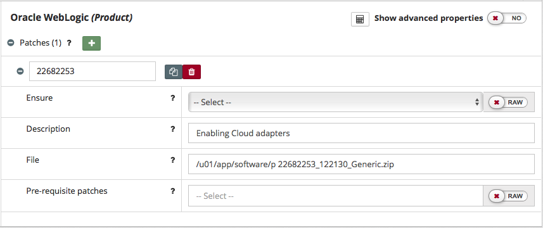Click the calculator grid icon button
The width and height of the screenshot is (543, 228).
tap(360, 20)
